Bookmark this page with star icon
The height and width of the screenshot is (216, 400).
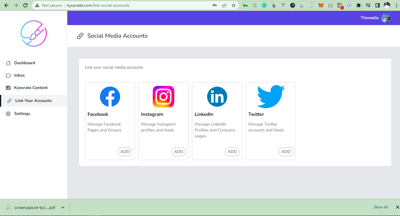coord(234,5)
